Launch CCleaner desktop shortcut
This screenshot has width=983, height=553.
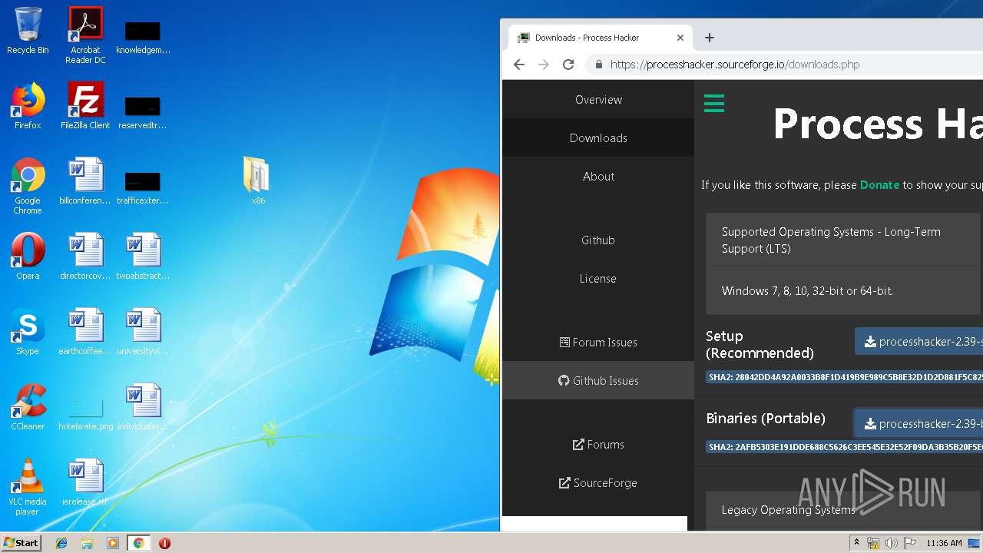[28, 407]
